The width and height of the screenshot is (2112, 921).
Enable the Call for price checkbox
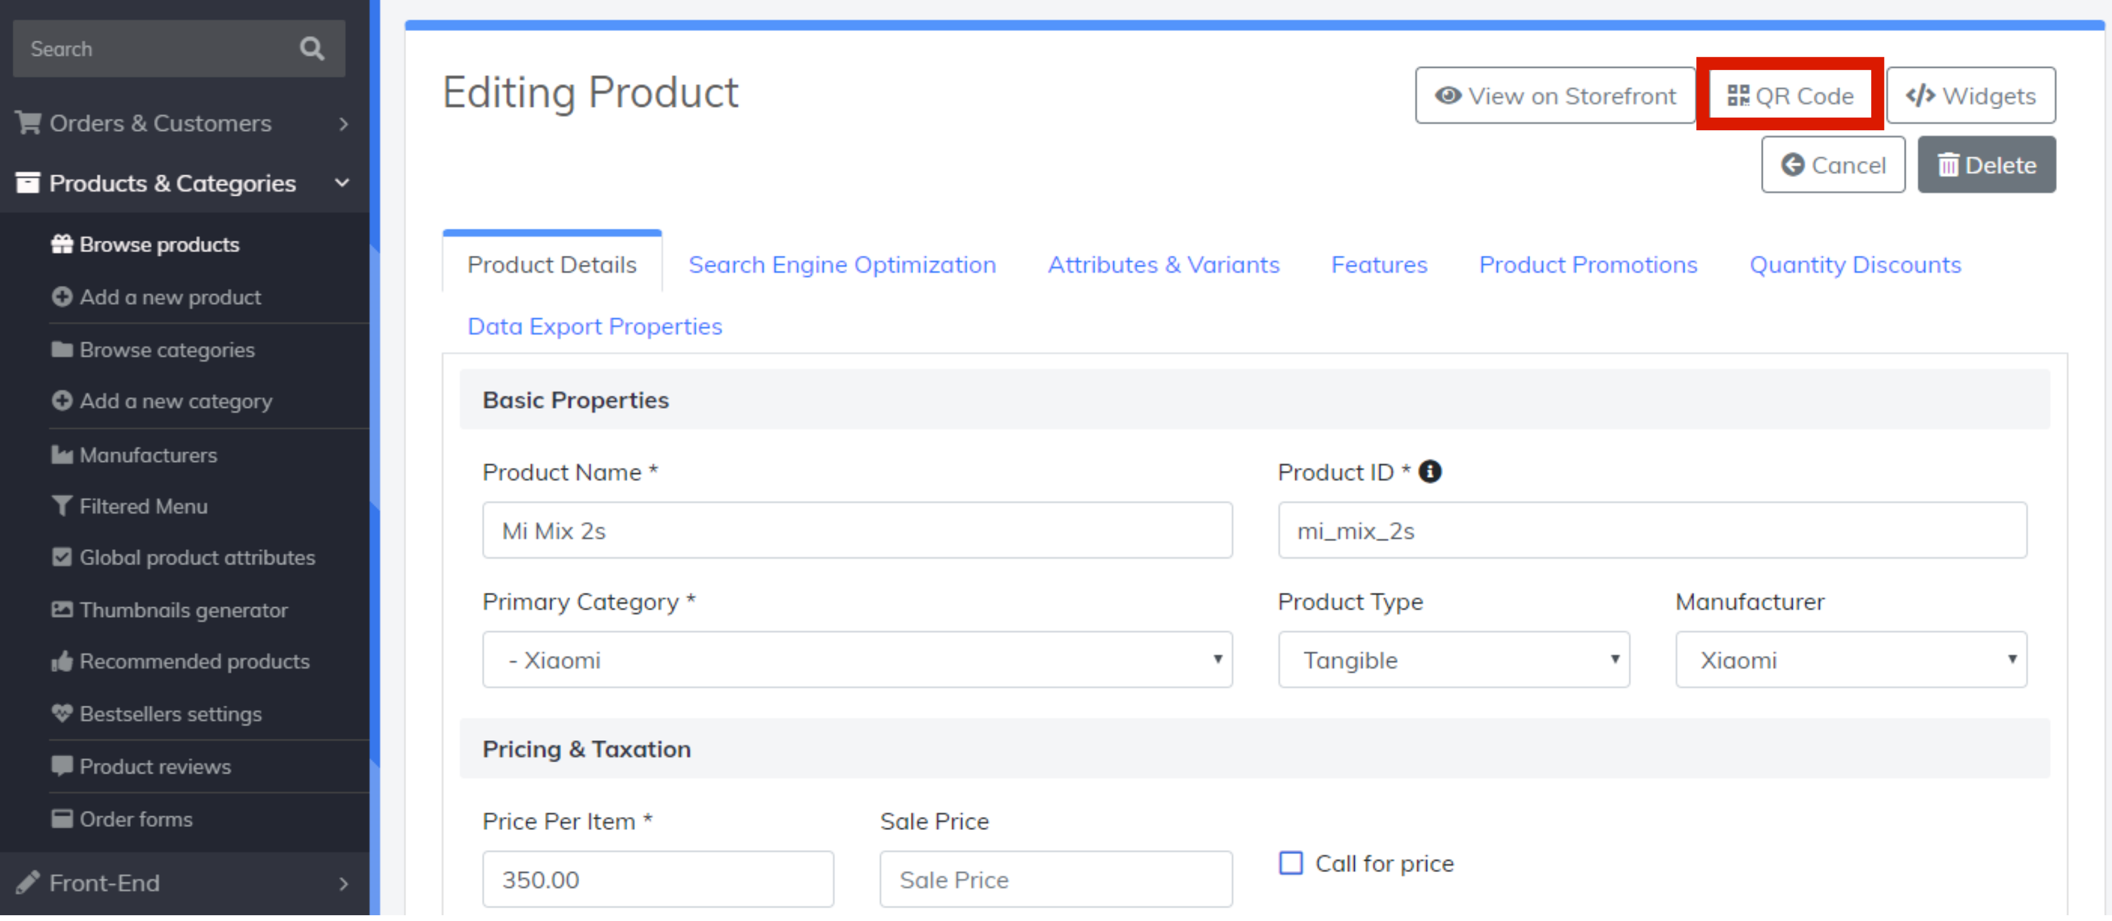coord(1291,863)
